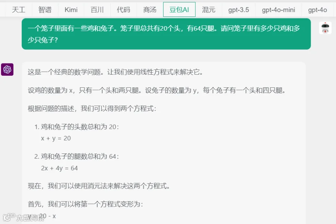
Task: Open the gpt-3.5 tab
Action: tap(239, 10)
